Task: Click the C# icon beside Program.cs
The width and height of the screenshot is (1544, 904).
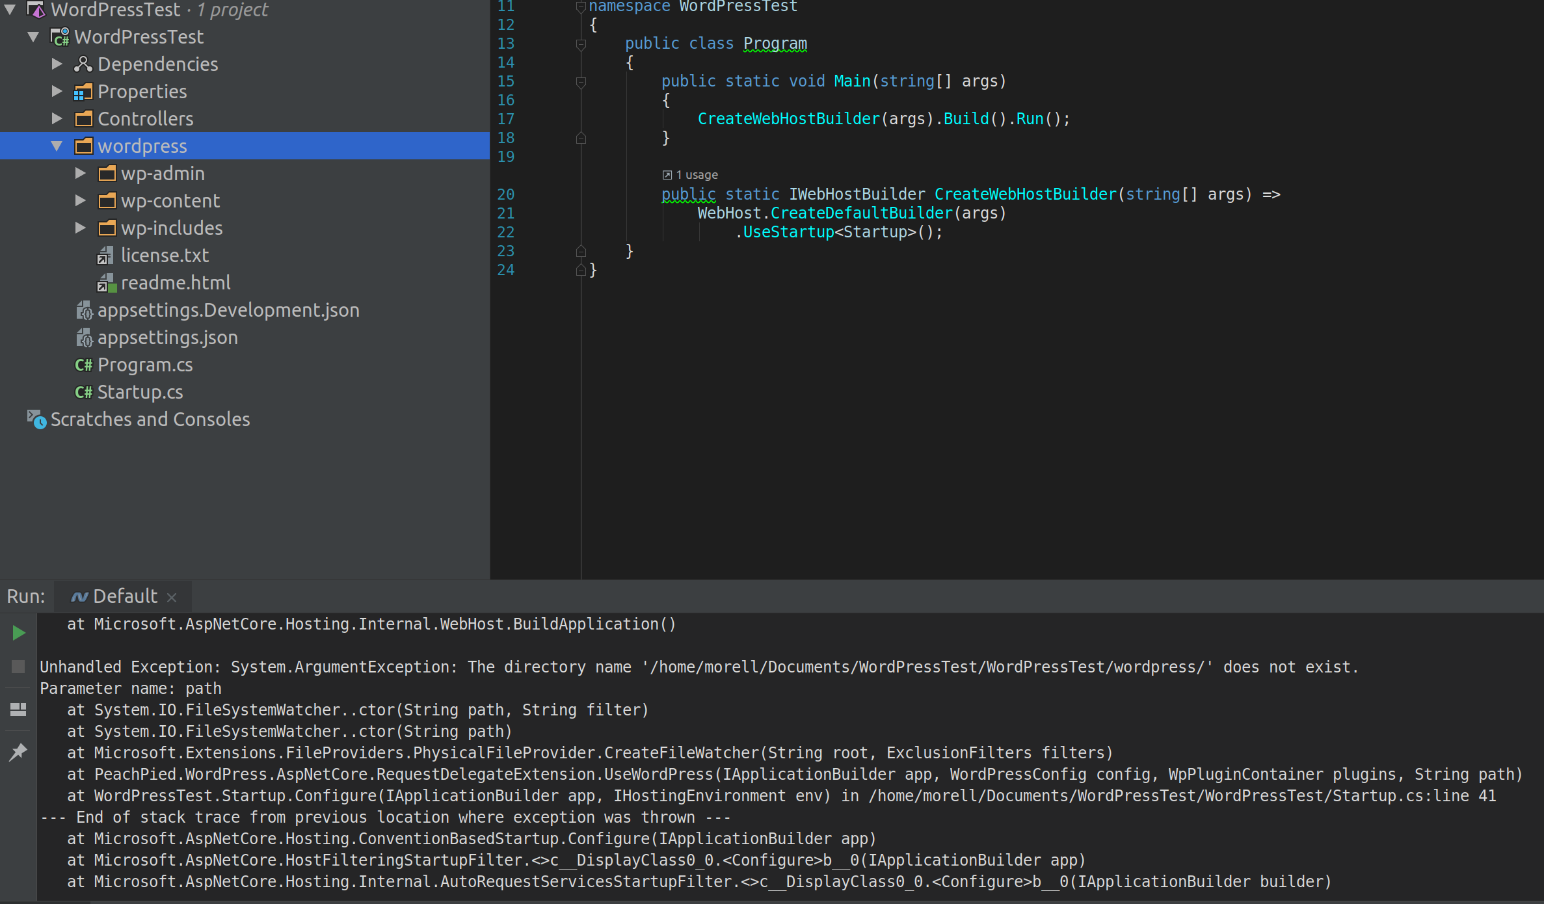Action: pyautogui.click(x=83, y=365)
